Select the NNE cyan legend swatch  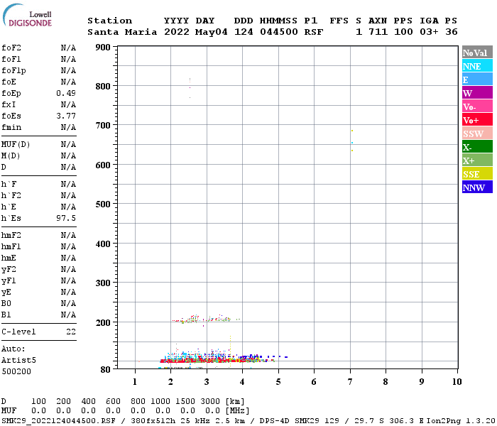point(477,66)
